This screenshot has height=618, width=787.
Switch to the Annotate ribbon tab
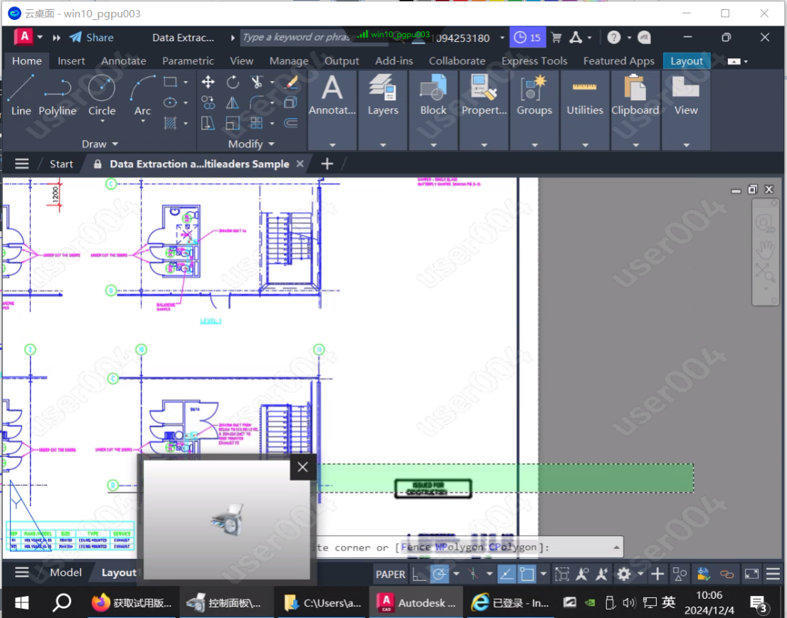pos(123,61)
